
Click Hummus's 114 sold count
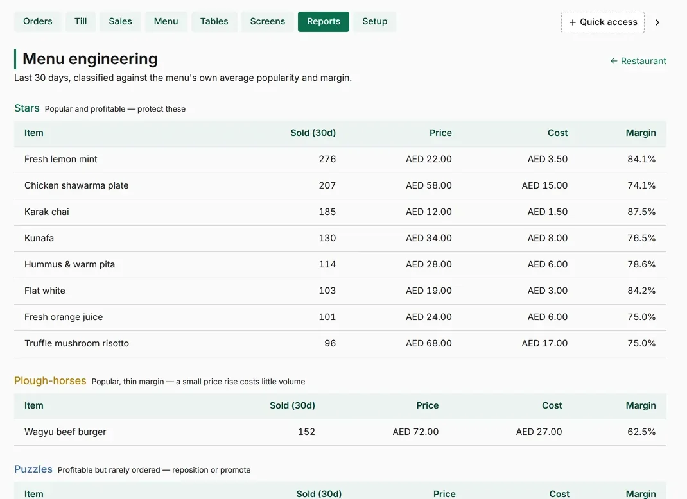point(327,264)
